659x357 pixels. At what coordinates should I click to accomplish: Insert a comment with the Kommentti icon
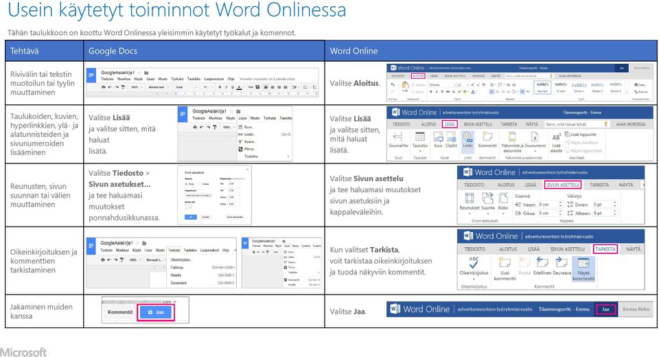[487, 137]
